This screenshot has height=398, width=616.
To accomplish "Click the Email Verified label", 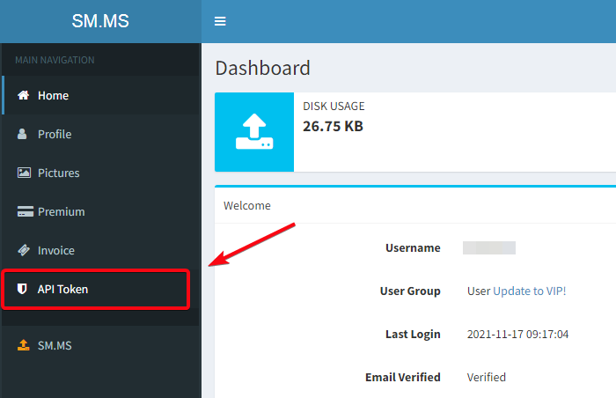I will coord(403,377).
